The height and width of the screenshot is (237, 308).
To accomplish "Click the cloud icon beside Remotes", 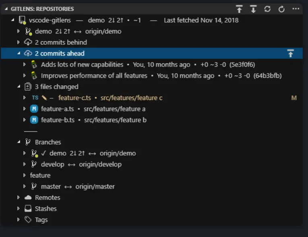I will [x=28, y=197].
